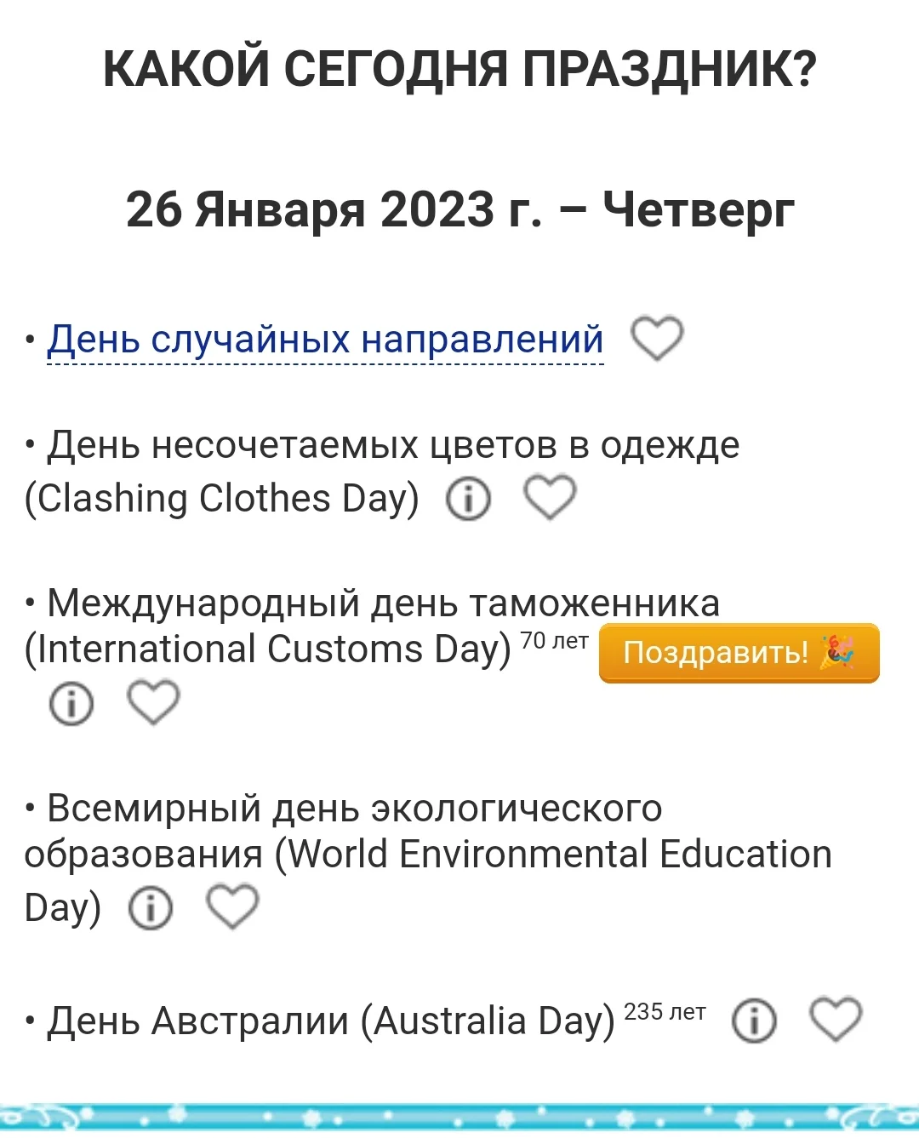Image resolution: width=919 pixels, height=1138 pixels.
Task: Favorite International Customs Day using heart
Action: (x=153, y=702)
